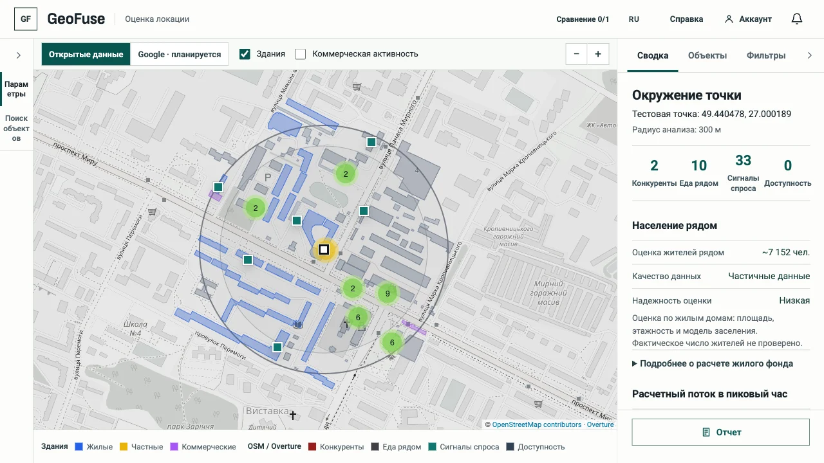Screen dimensions: 824x463
Task: Zoom out the map with minus button
Action: coord(576,54)
